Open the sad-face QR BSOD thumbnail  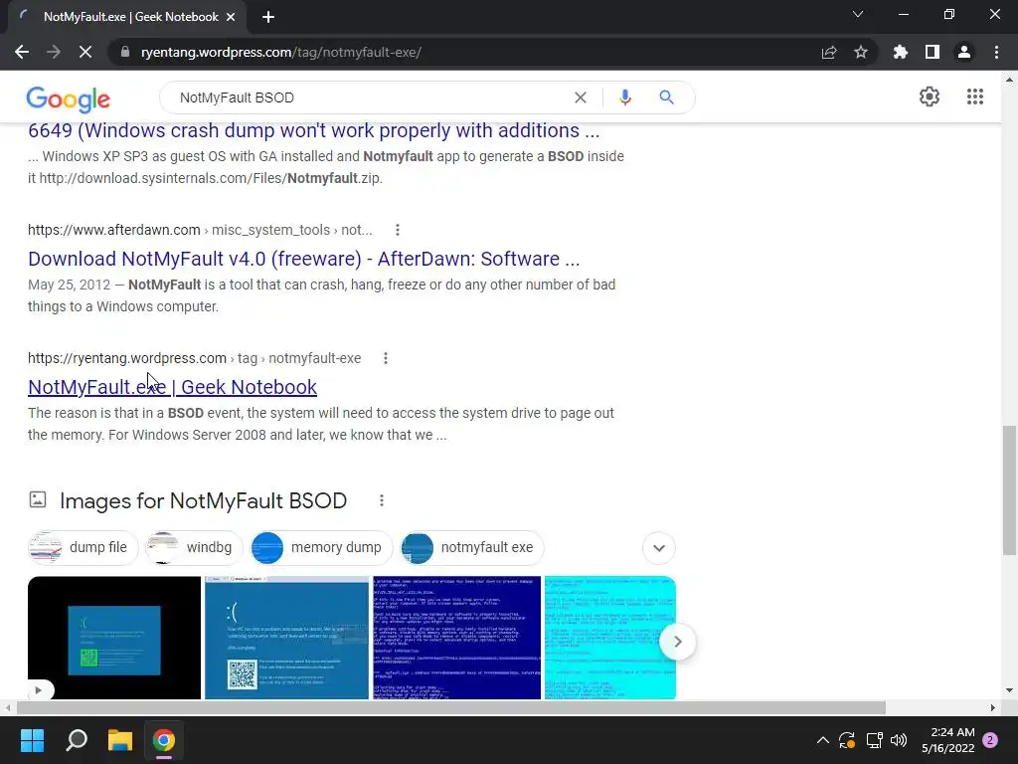point(286,638)
